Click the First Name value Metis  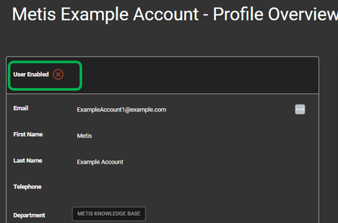coord(84,136)
